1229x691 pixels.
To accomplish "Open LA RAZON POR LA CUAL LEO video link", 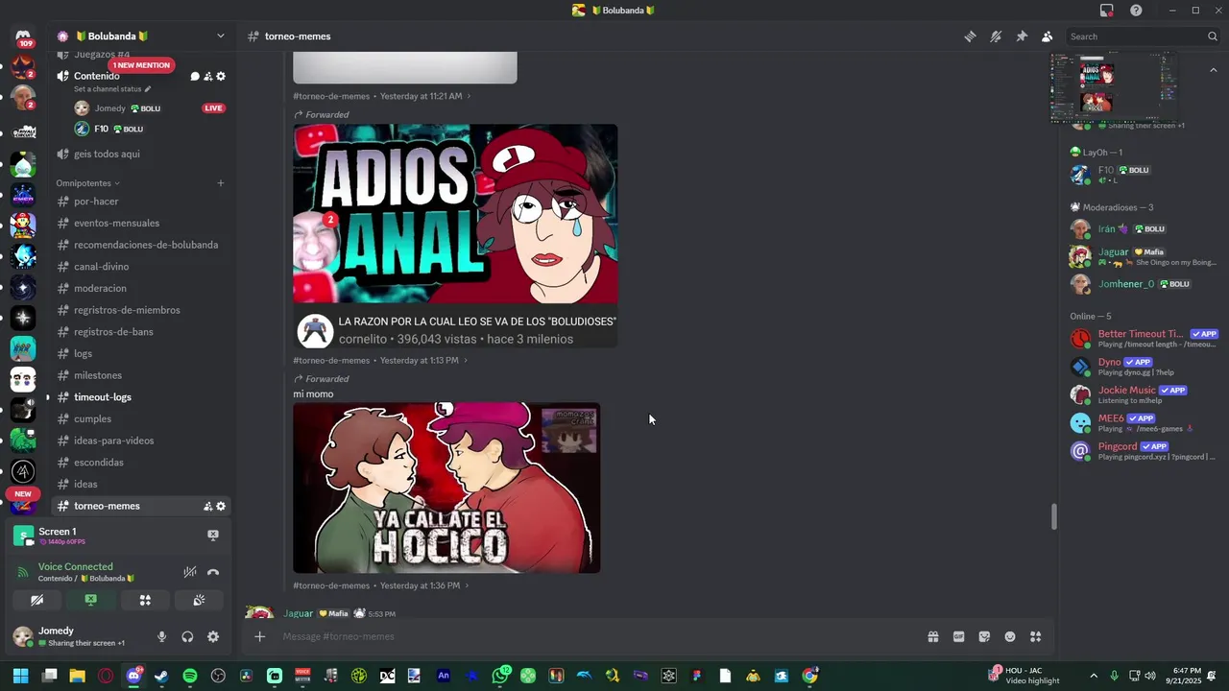I will tap(477, 322).
